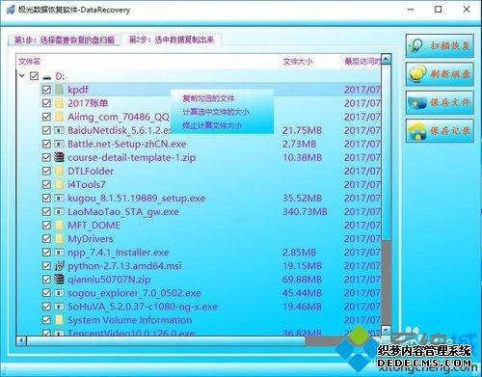Click the 21.75MB file size value

302,130
